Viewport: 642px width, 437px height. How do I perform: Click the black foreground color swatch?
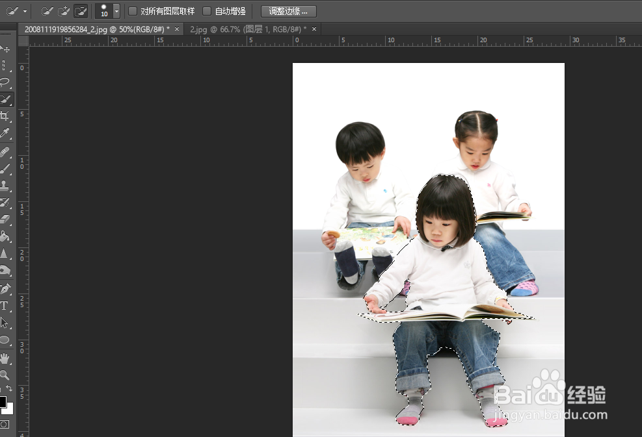[3, 401]
